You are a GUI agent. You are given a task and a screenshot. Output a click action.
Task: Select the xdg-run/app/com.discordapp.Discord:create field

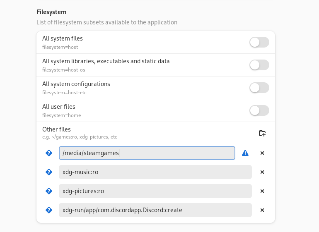click(155, 210)
